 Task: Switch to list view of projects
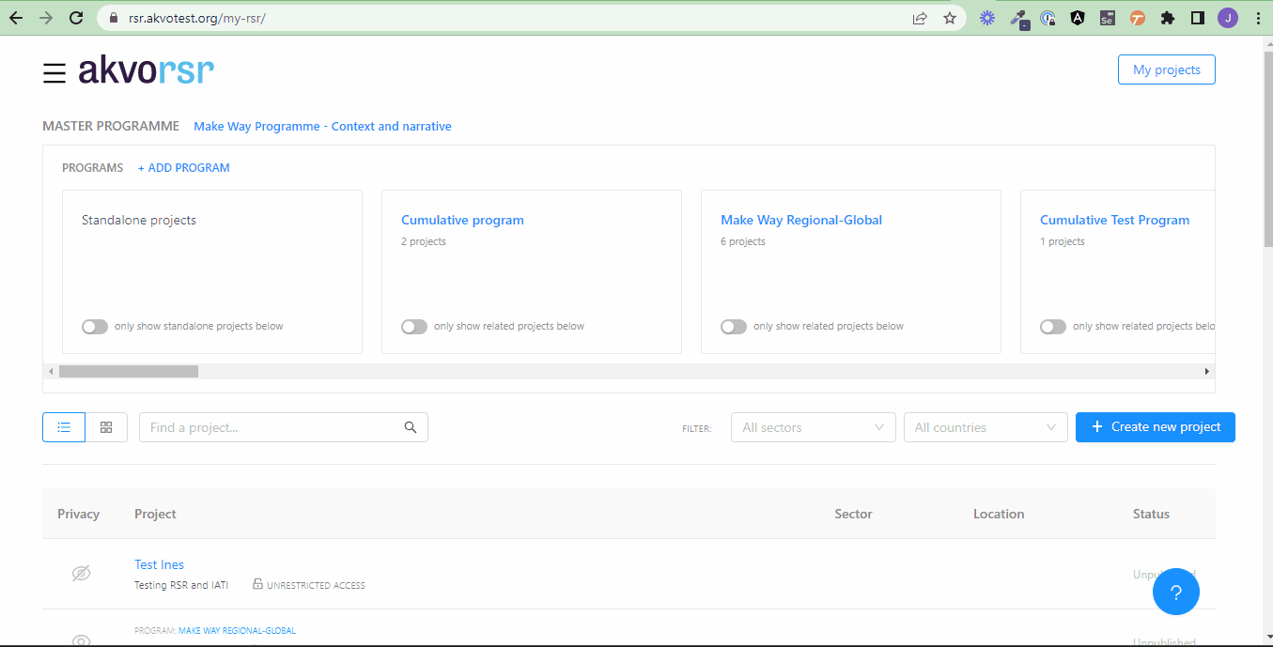[x=64, y=427]
